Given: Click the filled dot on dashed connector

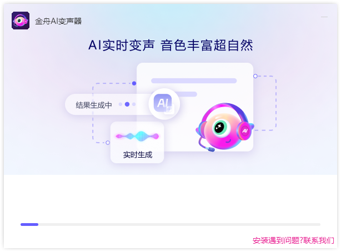Looking at the screenshot, I should pos(134,83).
